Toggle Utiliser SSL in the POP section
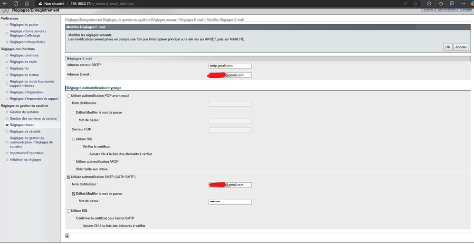Viewport: 474px width, 244px height. click(74, 139)
